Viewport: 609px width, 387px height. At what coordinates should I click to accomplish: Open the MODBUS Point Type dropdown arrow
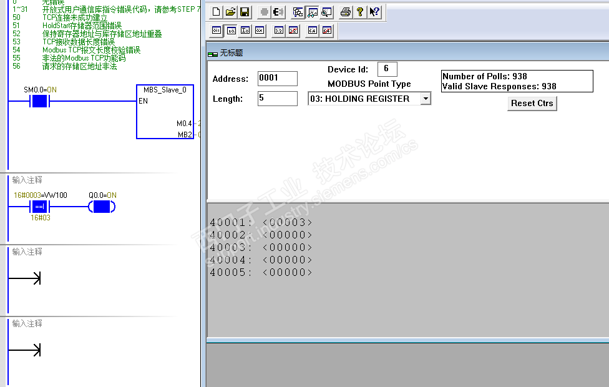(x=426, y=99)
